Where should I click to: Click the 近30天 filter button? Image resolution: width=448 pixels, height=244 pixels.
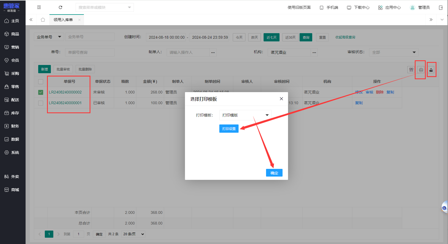290,37
